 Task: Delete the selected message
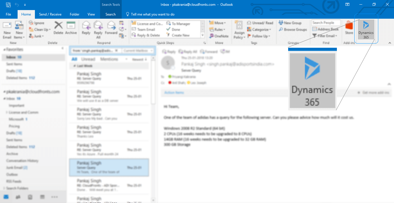pos(58,28)
